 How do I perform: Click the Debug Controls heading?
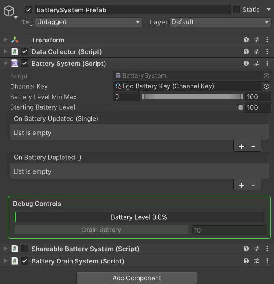[37, 204]
